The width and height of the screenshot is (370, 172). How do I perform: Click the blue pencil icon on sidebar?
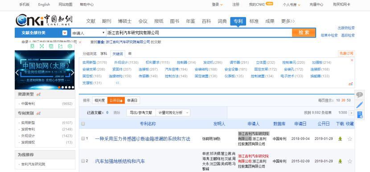tap(359, 105)
